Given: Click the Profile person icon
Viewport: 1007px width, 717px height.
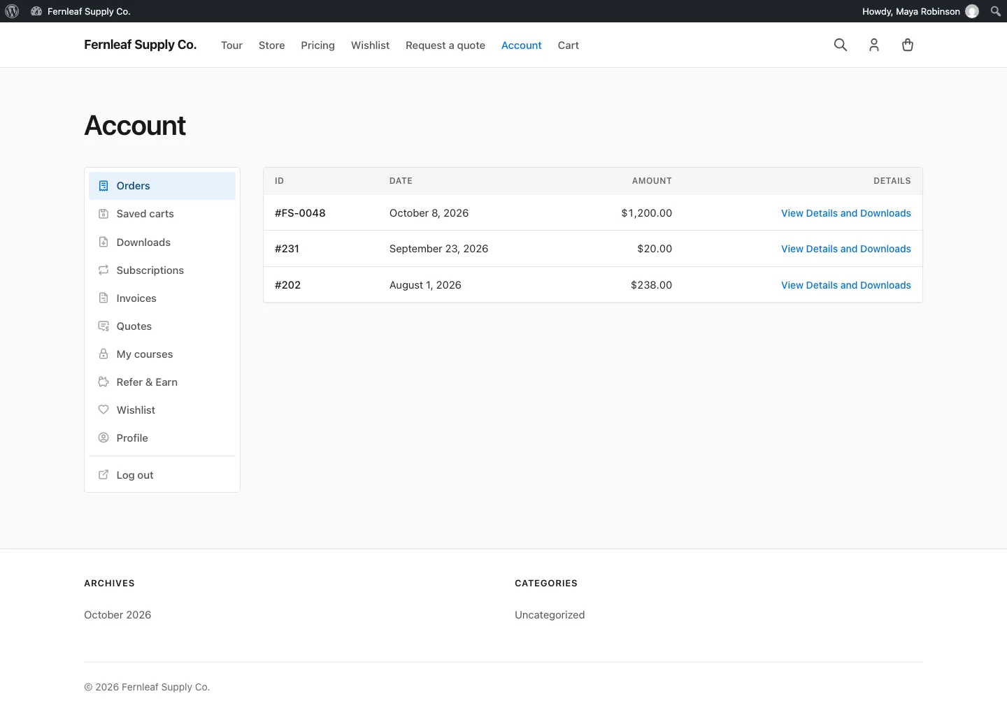Looking at the screenshot, I should point(103,437).
